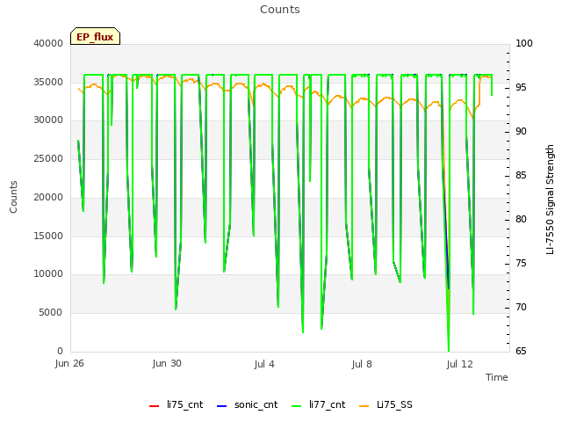The width and height of the screenshot is (562, 422).
Task: Click the 15000 left-axis tick label
Action: click(x=48, y=236)
